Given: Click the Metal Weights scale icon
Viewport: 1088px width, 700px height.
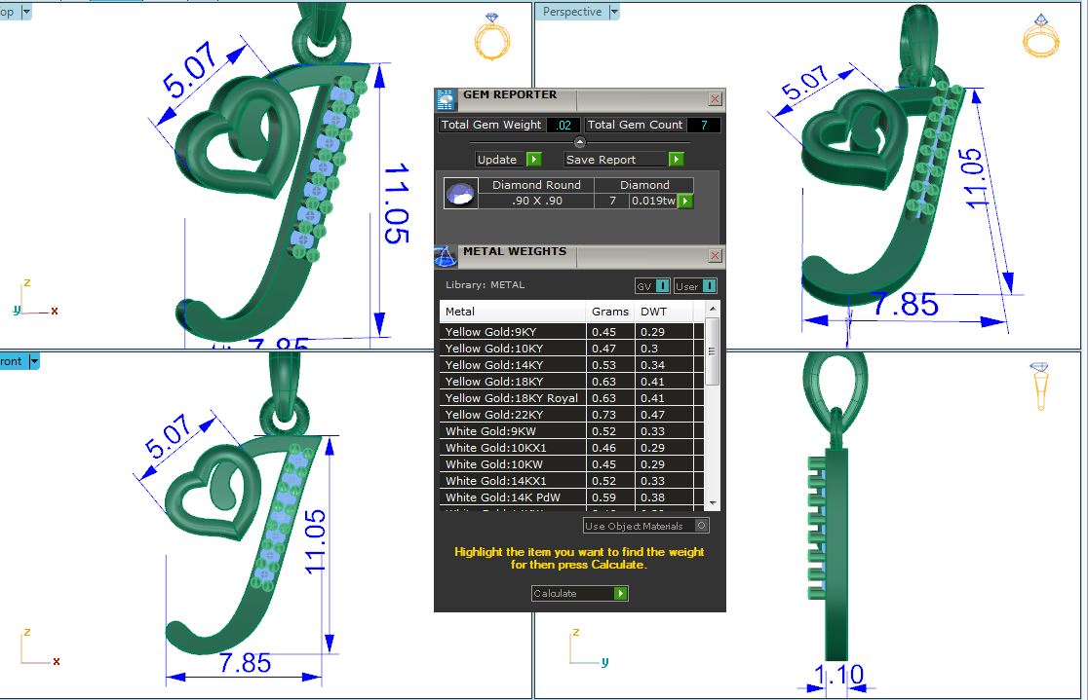Looking at the screenshot, I should click(446, 255).
